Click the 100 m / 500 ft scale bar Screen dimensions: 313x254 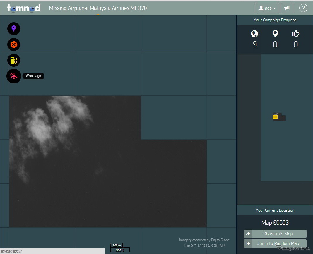[120, 248]
